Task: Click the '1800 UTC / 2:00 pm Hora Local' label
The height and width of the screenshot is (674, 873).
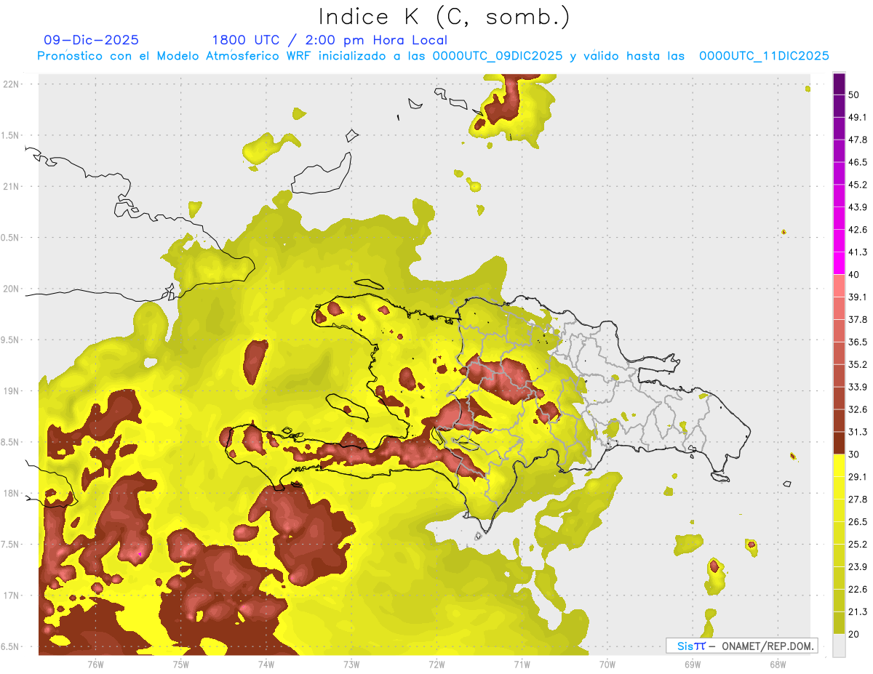Action: click(x=330, y=40)
